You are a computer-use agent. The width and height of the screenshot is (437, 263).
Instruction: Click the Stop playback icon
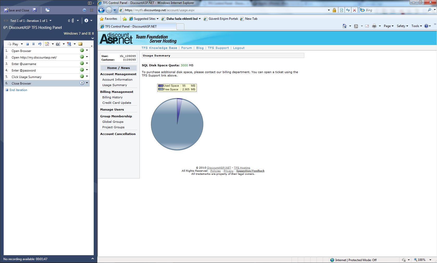point(27,44)
